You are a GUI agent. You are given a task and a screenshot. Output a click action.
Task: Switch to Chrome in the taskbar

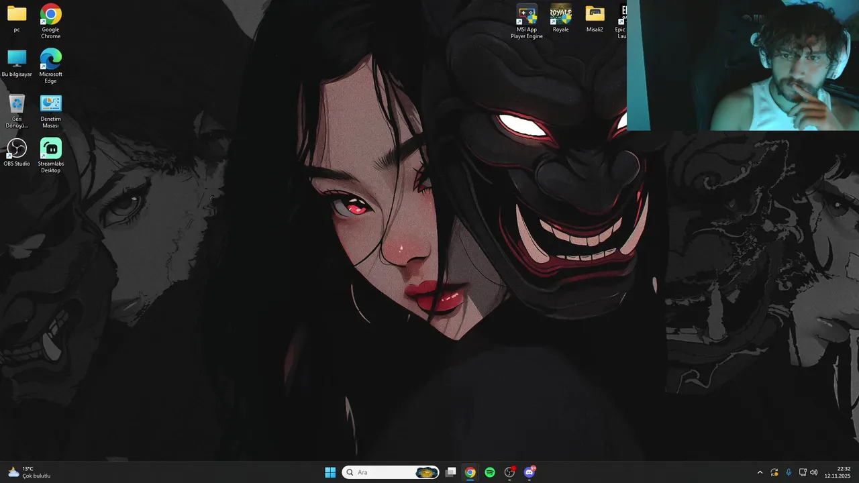point(470,472)
